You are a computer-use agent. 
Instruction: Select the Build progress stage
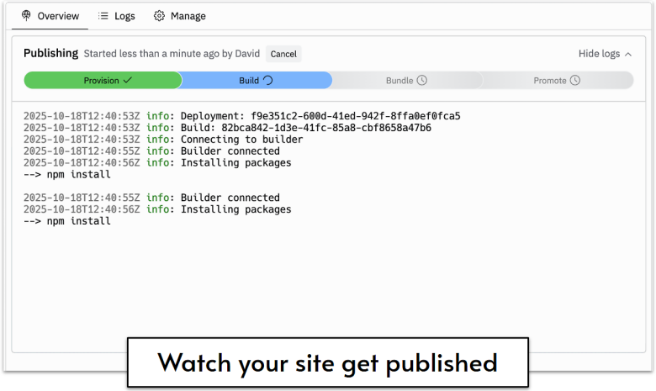click(x=256, y=80)
